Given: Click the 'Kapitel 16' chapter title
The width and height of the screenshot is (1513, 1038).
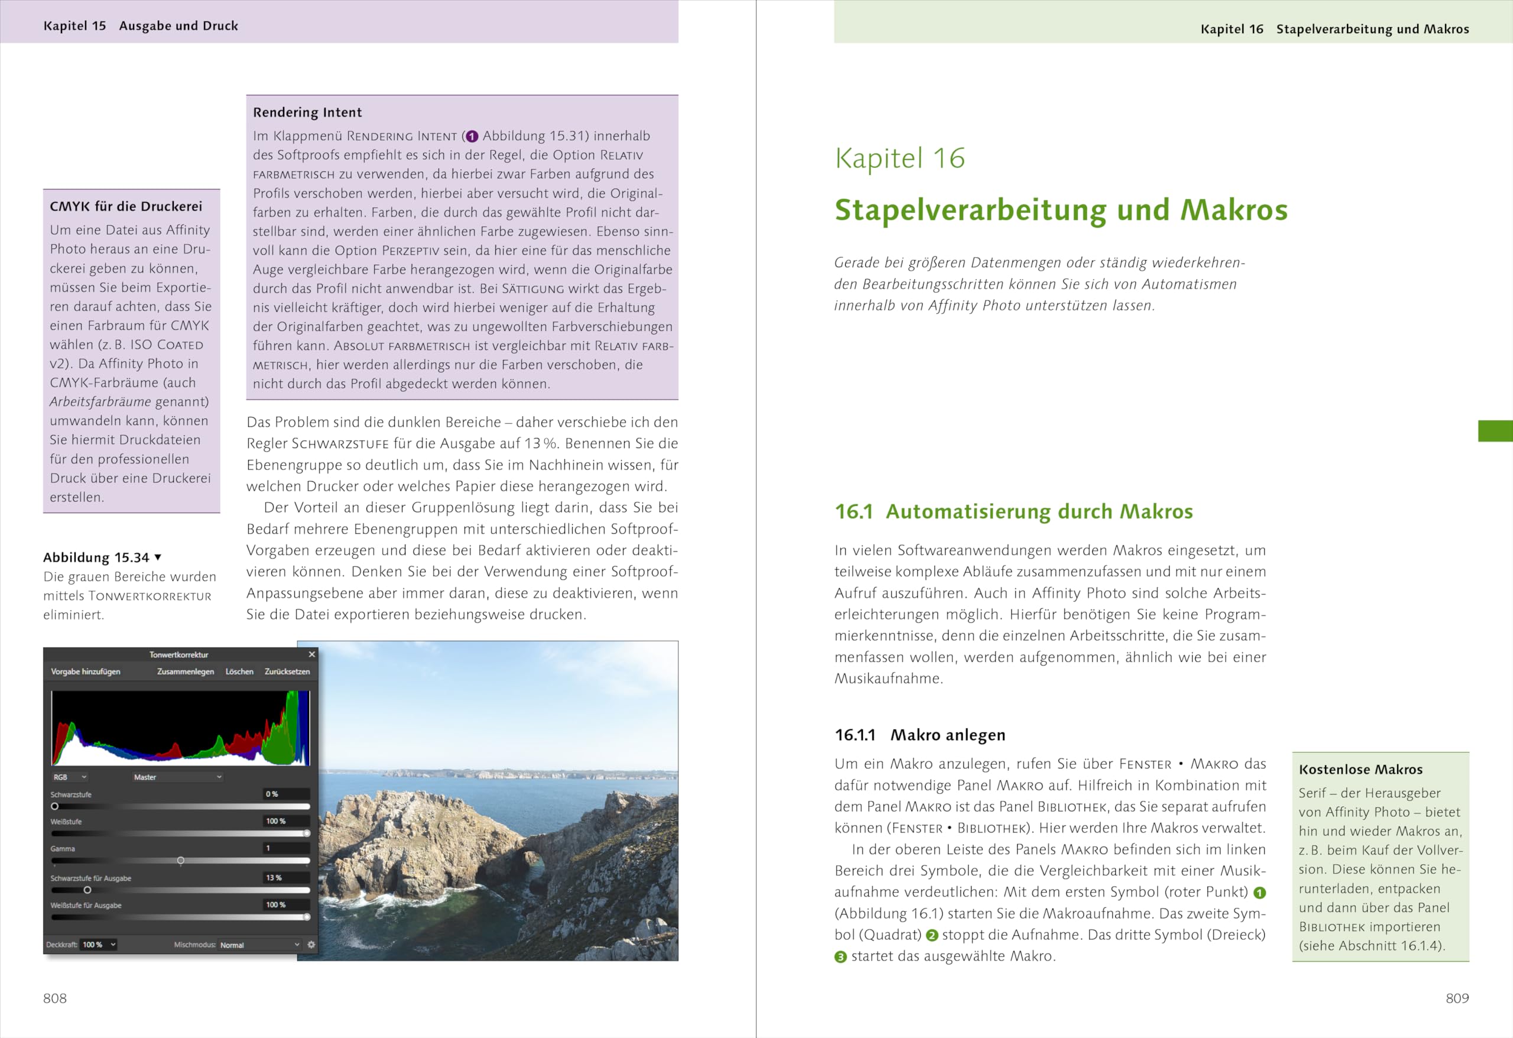Looking at the screenshot, I should (900, 158).
